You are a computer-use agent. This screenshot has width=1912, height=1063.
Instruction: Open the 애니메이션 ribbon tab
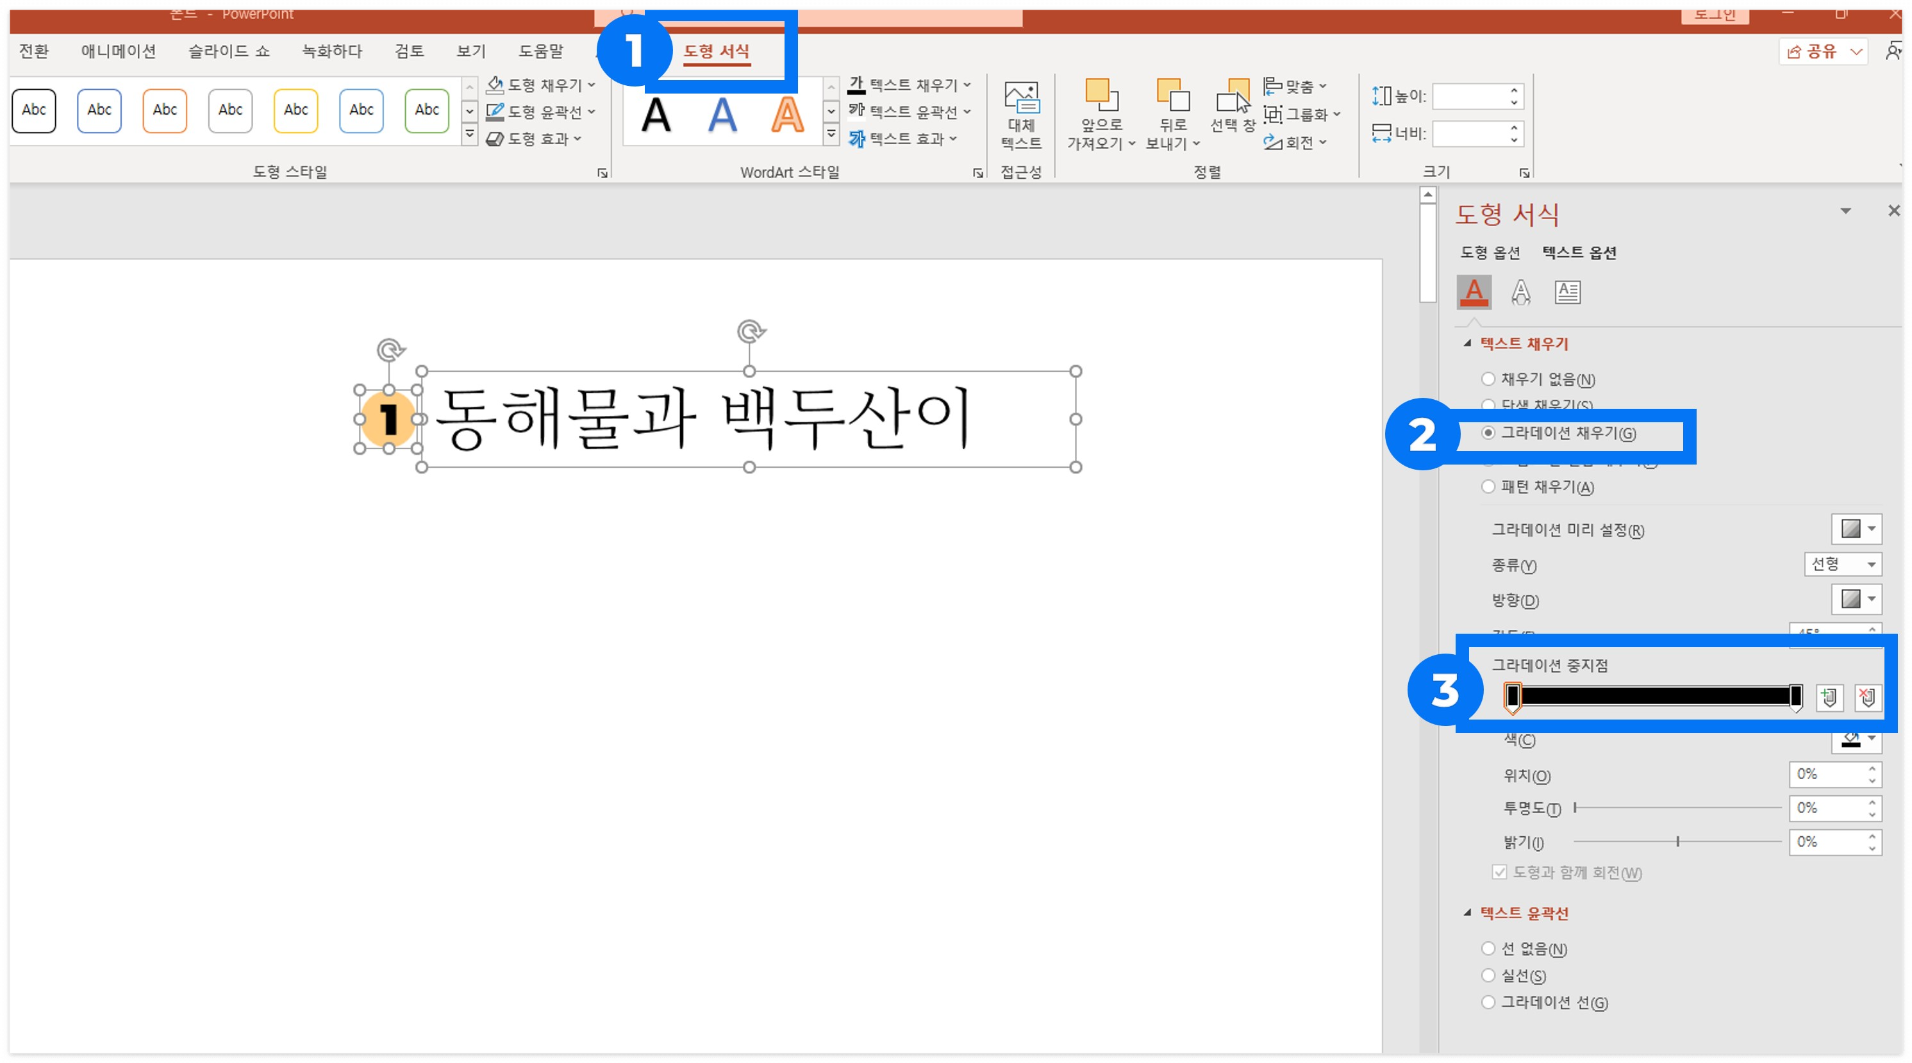pos(117,51)
